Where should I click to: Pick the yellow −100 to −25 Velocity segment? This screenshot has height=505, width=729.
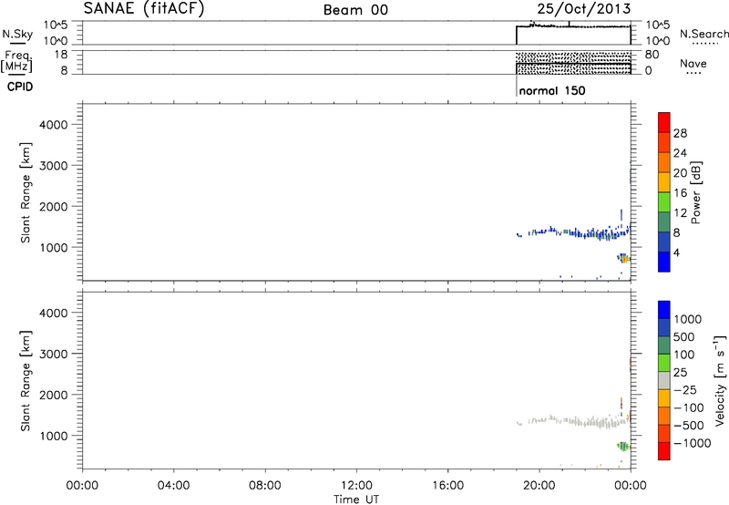click(x=664, y=398)
